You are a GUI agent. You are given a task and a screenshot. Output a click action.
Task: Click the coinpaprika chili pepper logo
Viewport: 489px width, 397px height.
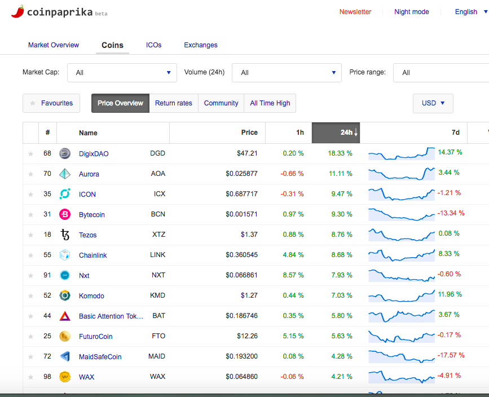[x=17, y=11]
